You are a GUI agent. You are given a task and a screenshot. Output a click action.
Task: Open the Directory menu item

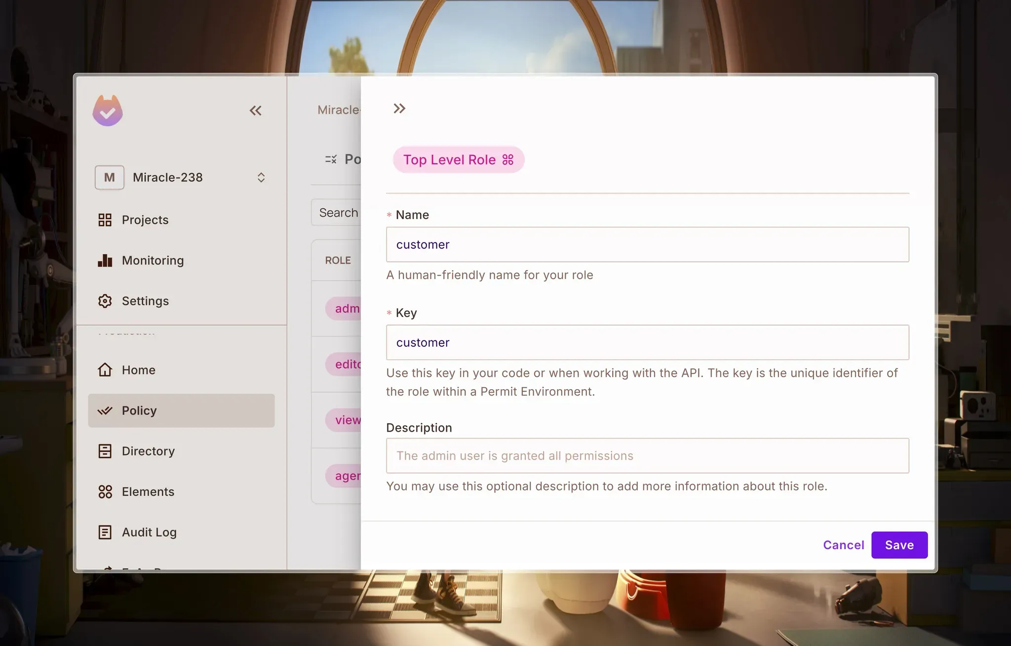pyautogui.click(x=148, y=451)
